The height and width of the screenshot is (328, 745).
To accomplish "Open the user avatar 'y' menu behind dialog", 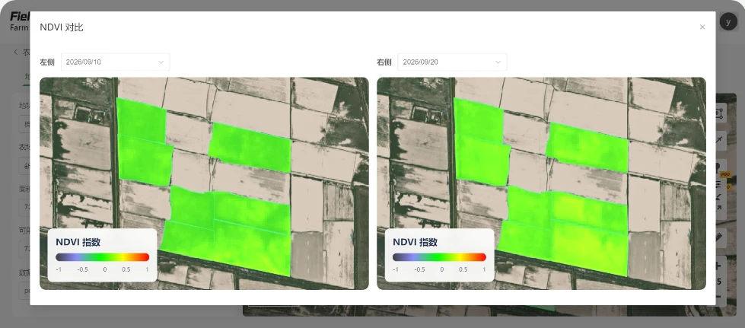I will click(728, 22).
